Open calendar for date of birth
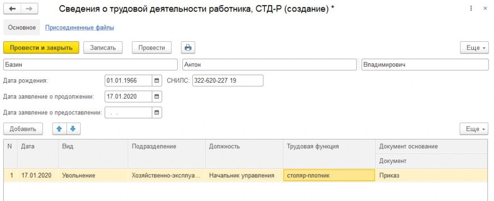494x201 pixels. [156, 80]
